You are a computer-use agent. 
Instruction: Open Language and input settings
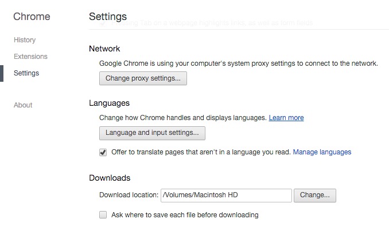152,133
